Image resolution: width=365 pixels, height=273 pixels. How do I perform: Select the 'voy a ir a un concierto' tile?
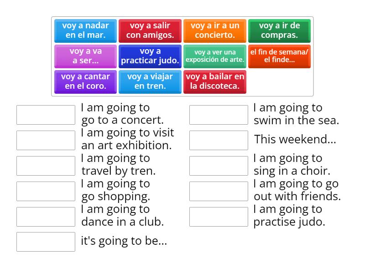coord(214,30)
